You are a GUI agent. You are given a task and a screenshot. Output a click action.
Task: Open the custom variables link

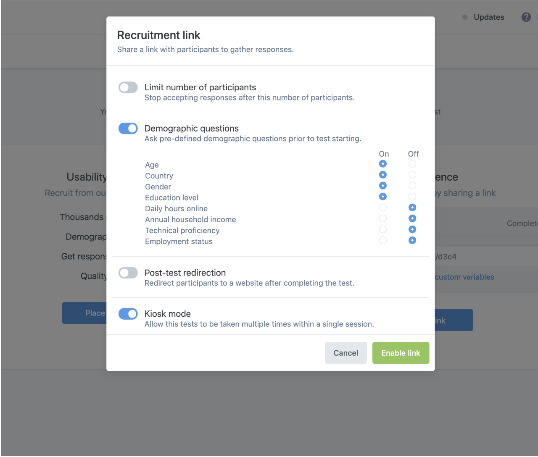coord(464,277)
